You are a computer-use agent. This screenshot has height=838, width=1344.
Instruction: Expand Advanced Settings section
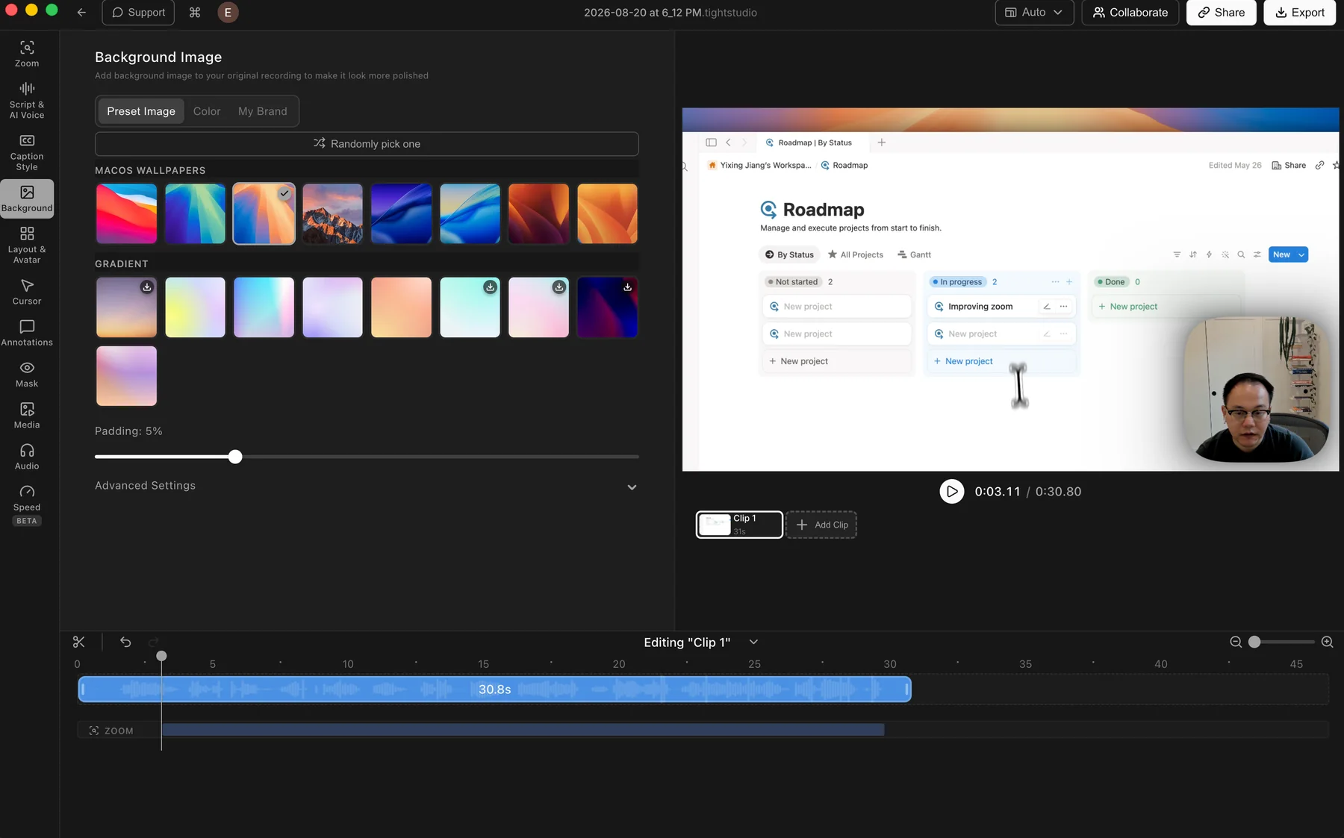pyautogui.click(x=367, y=486)
